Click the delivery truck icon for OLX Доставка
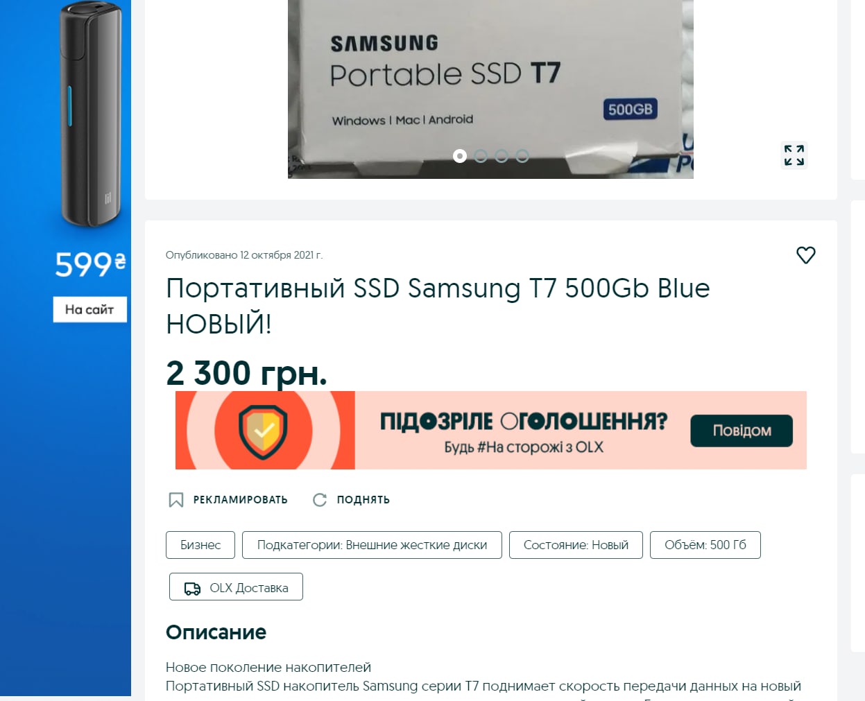 coord(192,589)
